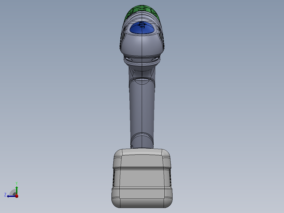The width and height of the screenshot is (284, 213).
Task: Pick the drill's battery pack base
Action: pos(142,178)
